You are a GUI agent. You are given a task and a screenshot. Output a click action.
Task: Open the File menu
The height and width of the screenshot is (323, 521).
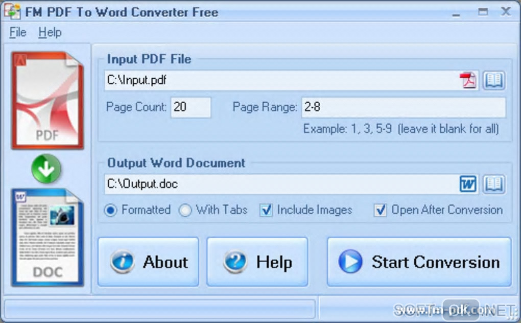pos(17,33)
